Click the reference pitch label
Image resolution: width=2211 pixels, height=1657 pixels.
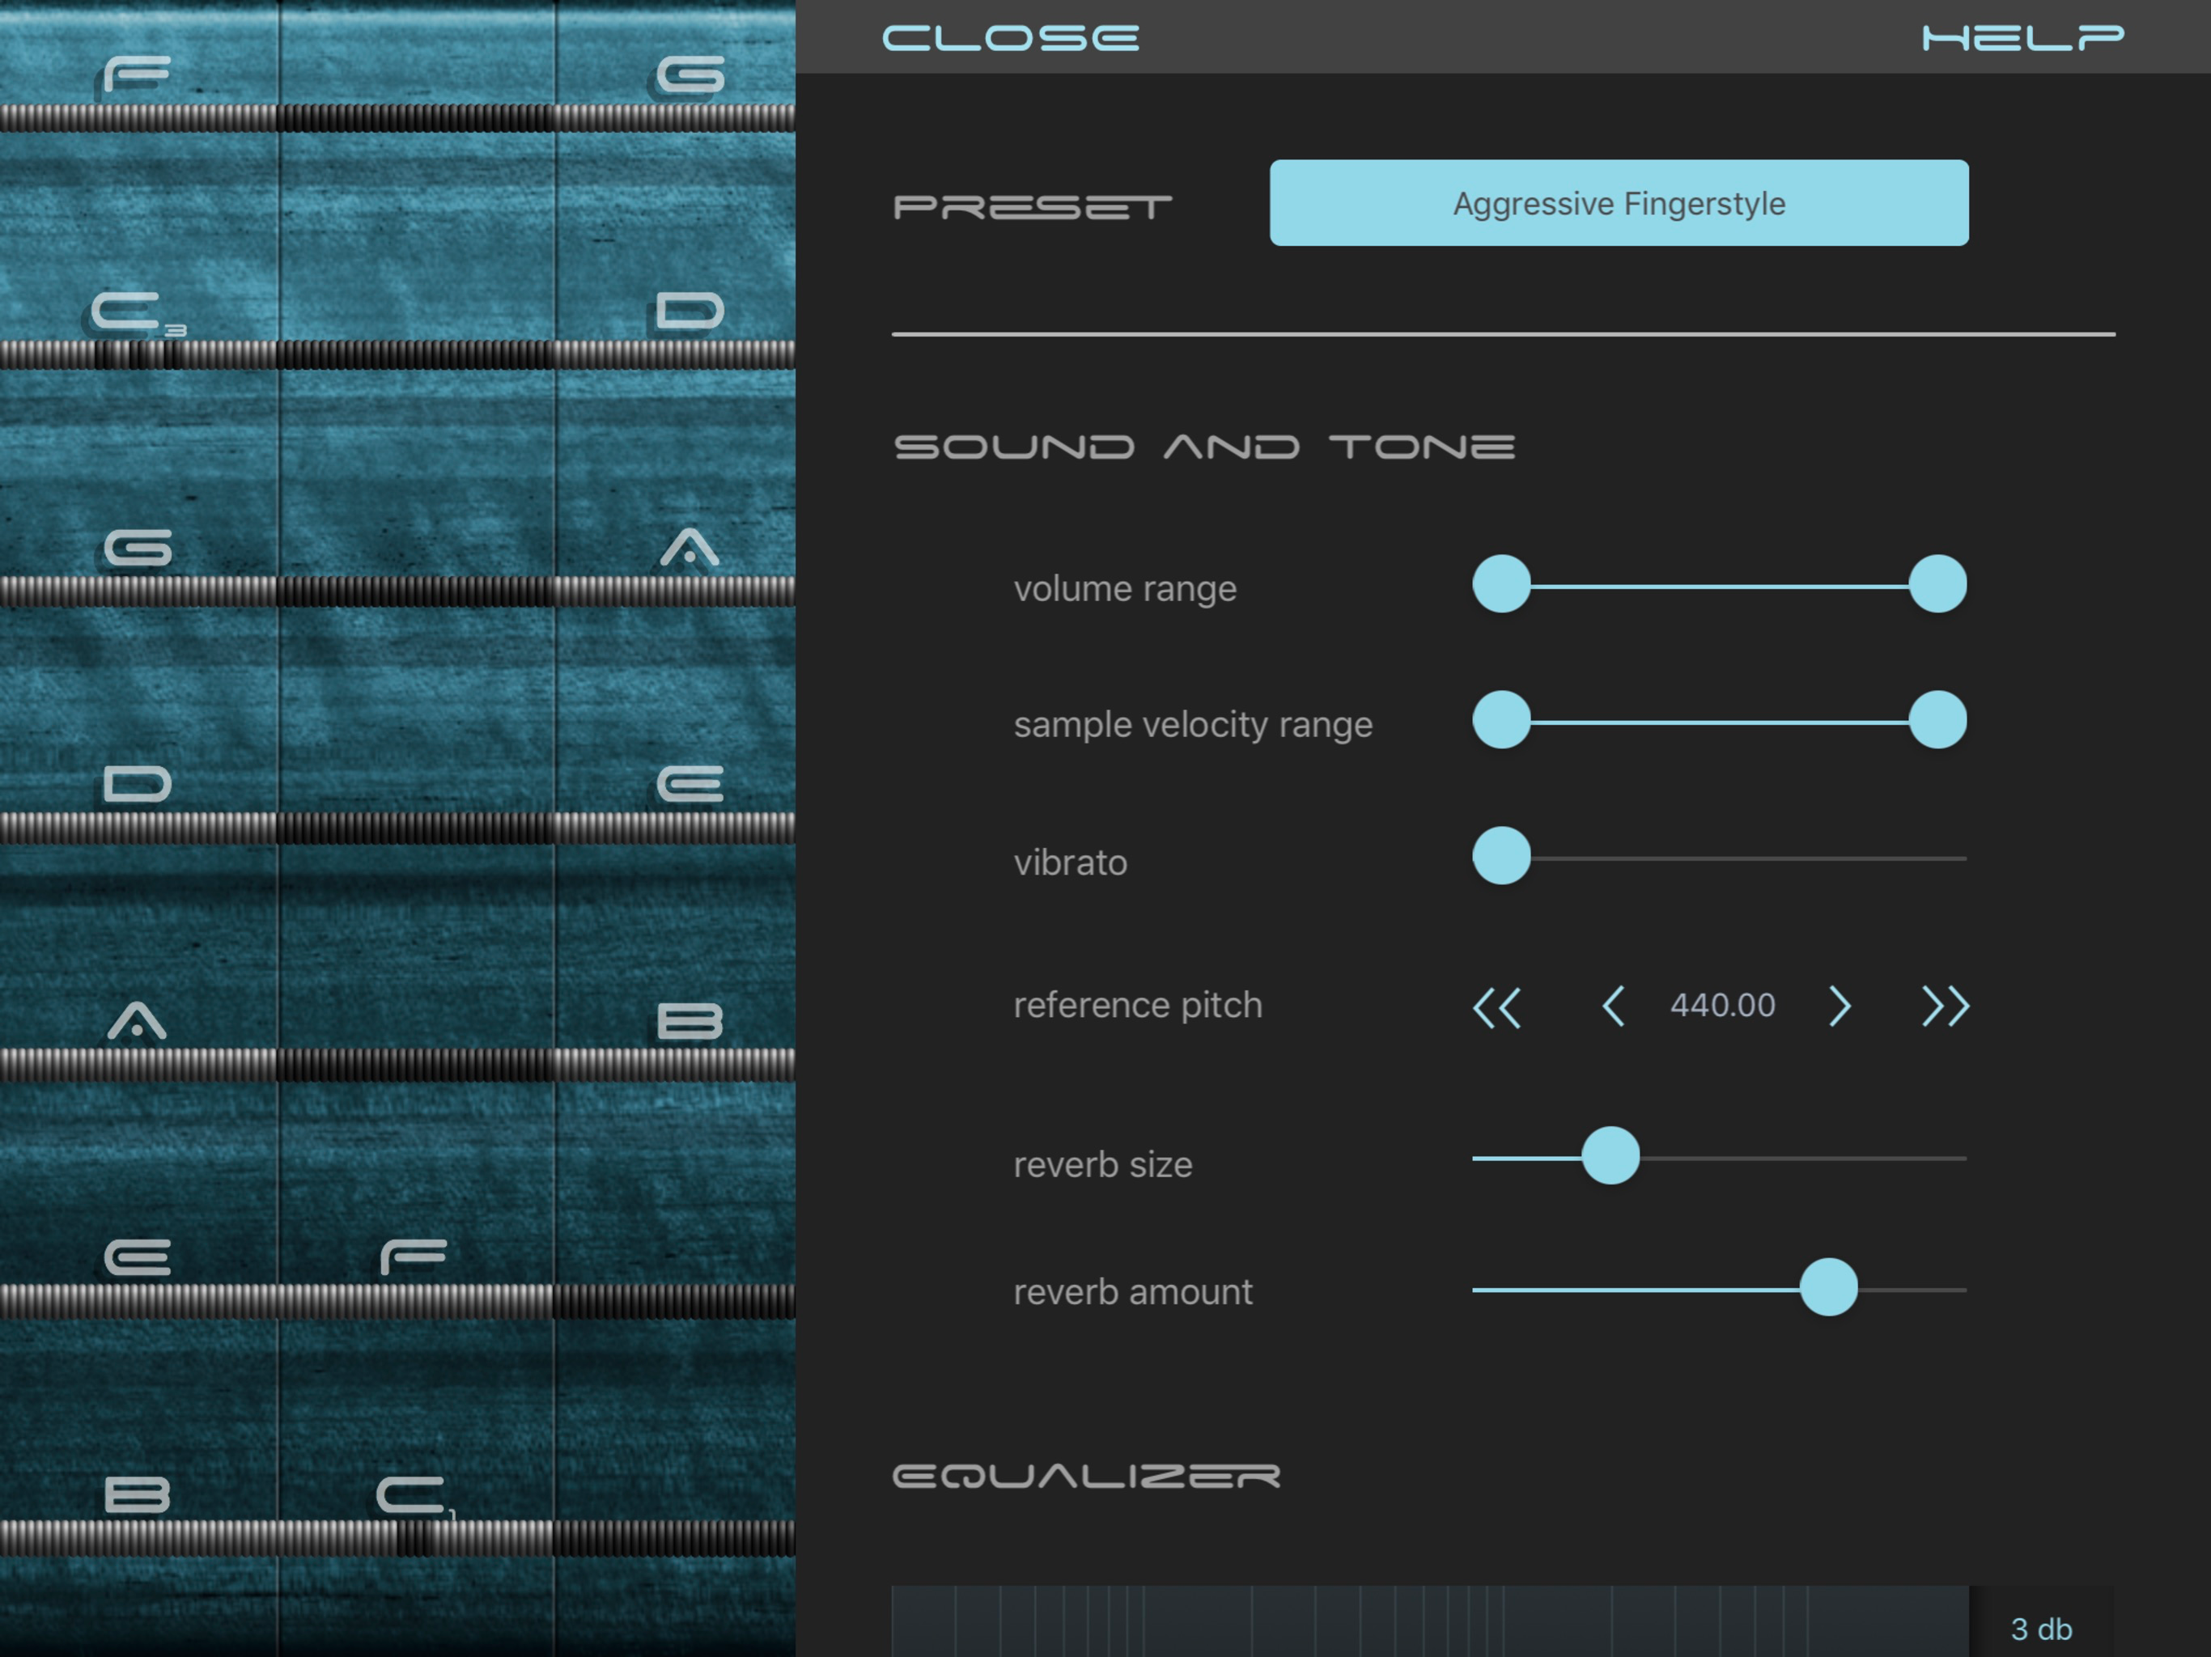pos(1138,1006)
